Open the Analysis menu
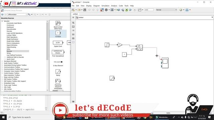214x120 pixels. 114,6
